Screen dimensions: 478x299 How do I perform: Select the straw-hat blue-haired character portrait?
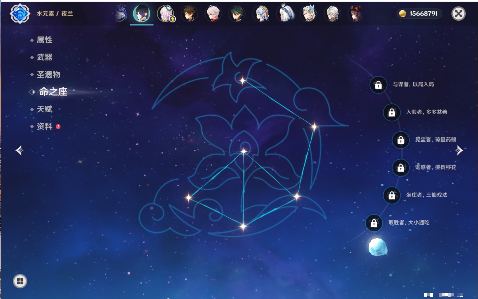261,14
